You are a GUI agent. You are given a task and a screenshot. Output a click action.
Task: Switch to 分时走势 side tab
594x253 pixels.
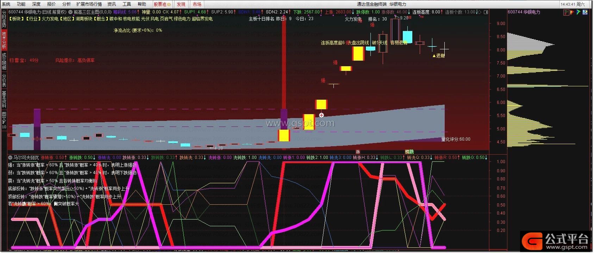(4, 19)
